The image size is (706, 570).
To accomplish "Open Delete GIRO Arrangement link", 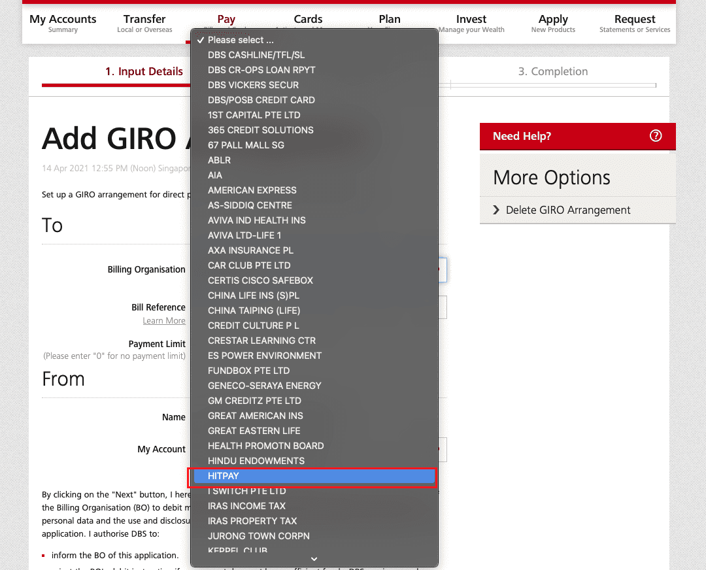I will pos(568,210).
